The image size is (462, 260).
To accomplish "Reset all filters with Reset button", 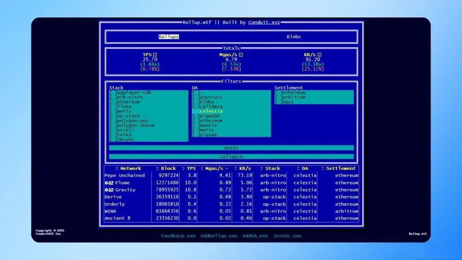I will point(231,148).
